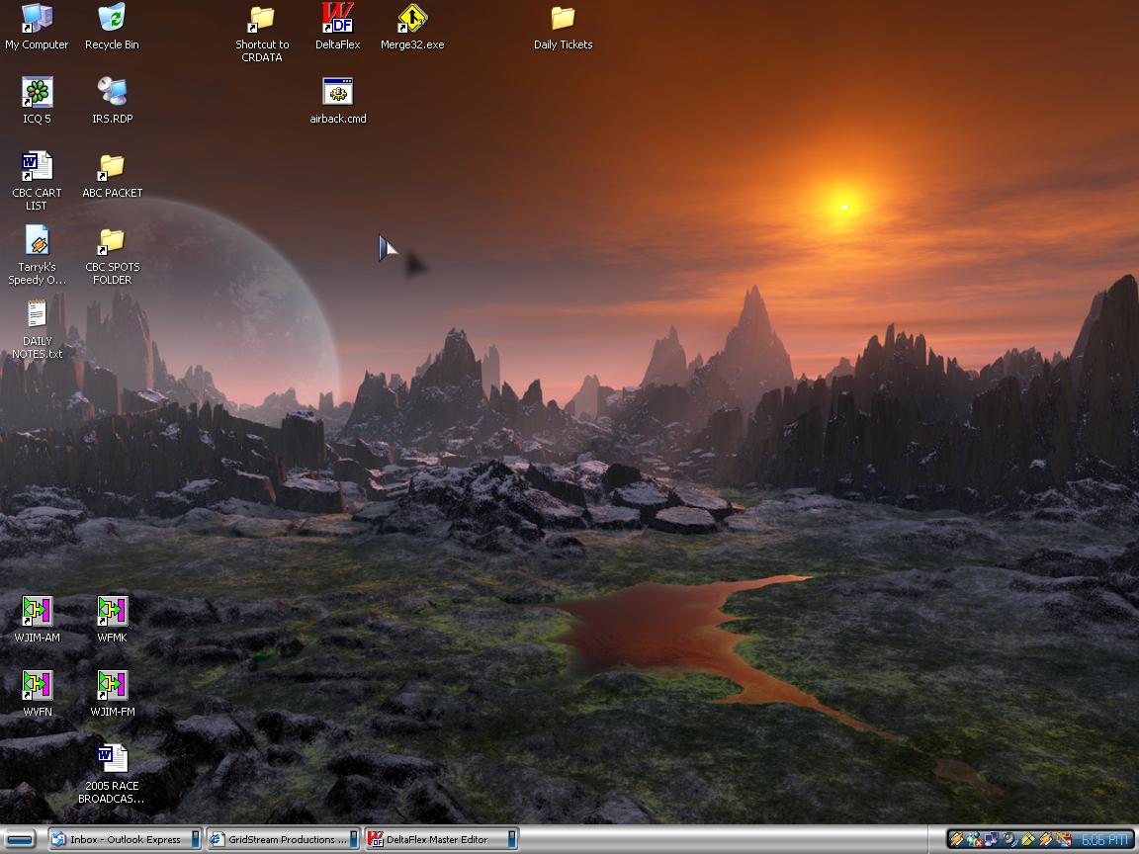
Task: Click the Start button on the taskbar
Action: 20,839
